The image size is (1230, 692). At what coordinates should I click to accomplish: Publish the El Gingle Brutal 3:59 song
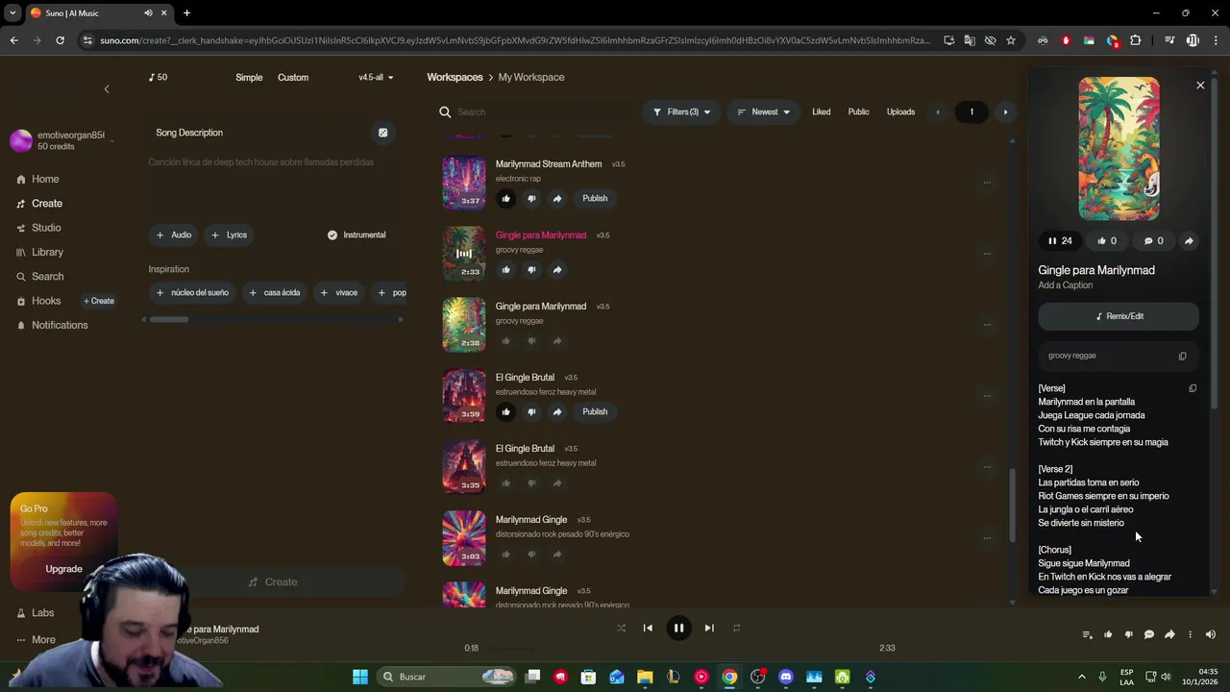[x=595, y=411]
